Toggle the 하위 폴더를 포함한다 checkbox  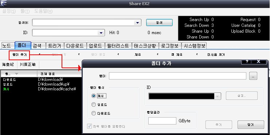point(89,126)
